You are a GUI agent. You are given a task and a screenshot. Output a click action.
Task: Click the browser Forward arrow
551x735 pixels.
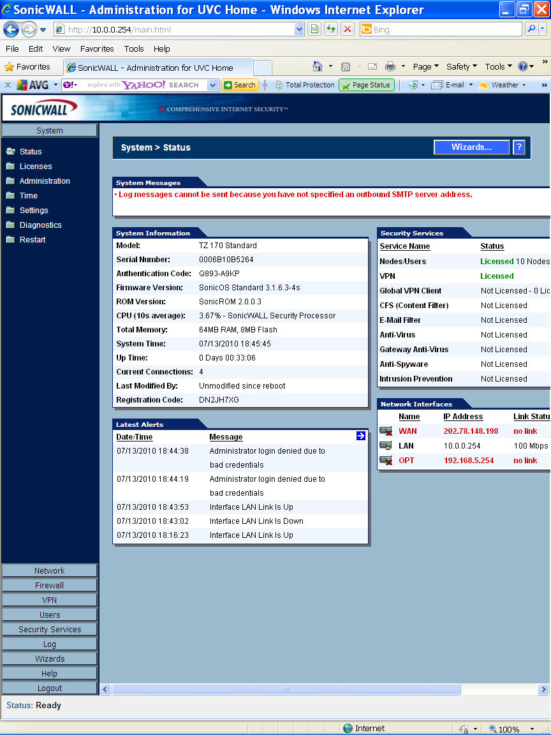29,29
